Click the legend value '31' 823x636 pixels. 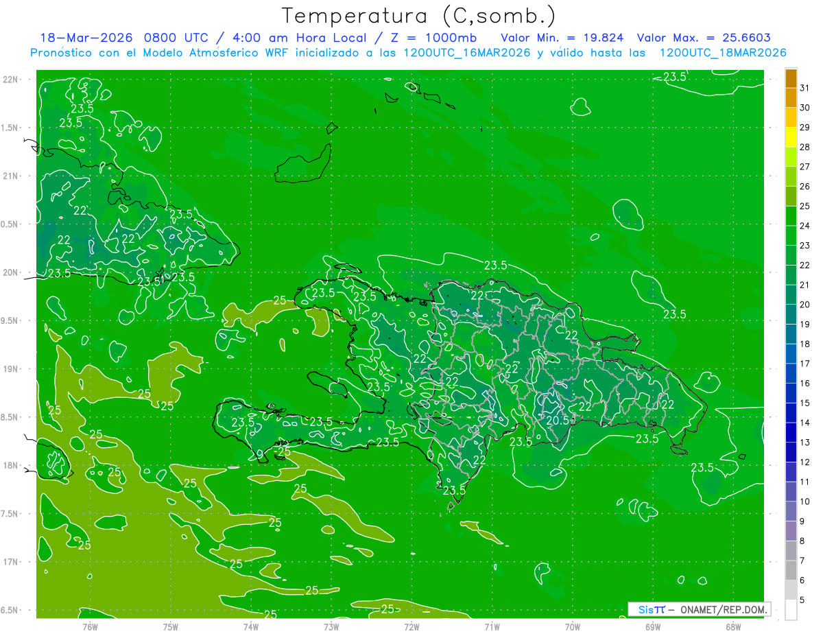[x=805, y=88]
